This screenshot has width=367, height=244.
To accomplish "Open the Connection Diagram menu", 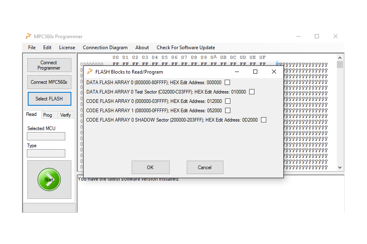I will tap(105, 48).
